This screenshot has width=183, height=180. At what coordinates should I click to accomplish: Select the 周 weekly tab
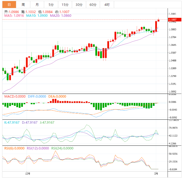click(23, 5)
